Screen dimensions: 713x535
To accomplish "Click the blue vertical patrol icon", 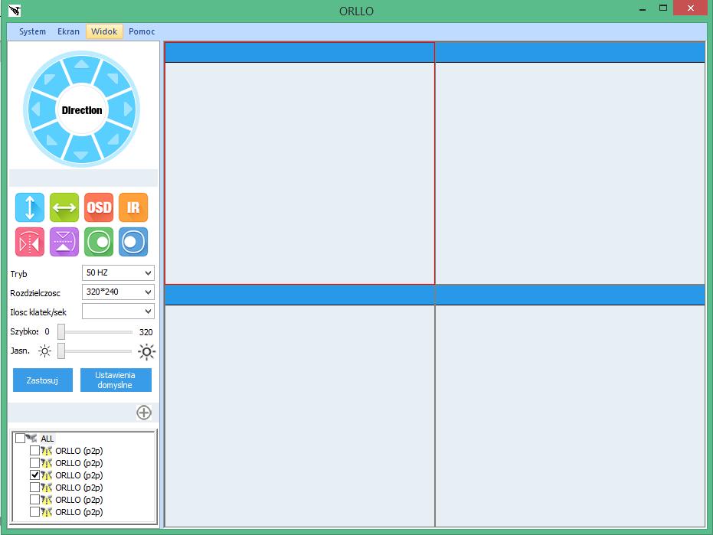I will (30, 207).
